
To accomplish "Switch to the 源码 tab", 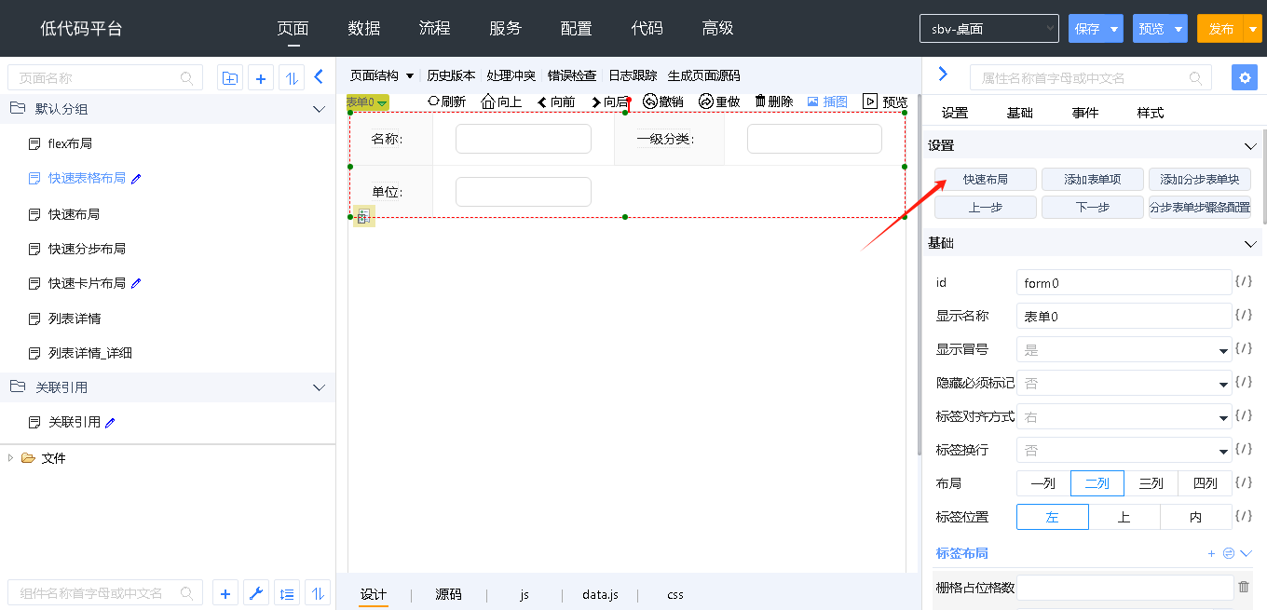I will point(448,594).
